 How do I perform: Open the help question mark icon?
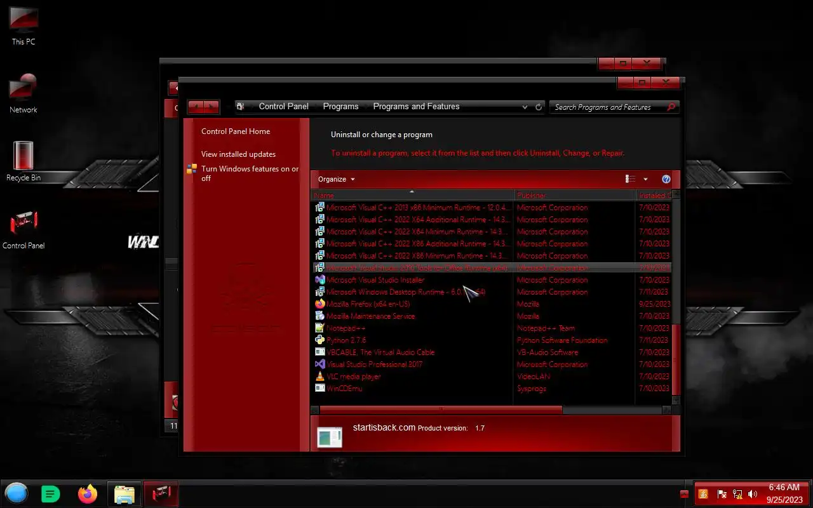pyautogui.click(x=666, y=180)
